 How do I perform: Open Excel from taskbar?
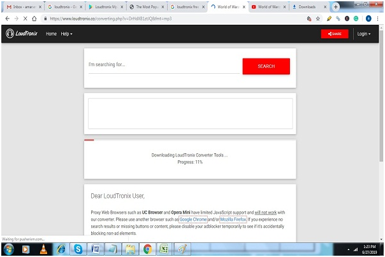click(164, 249)
